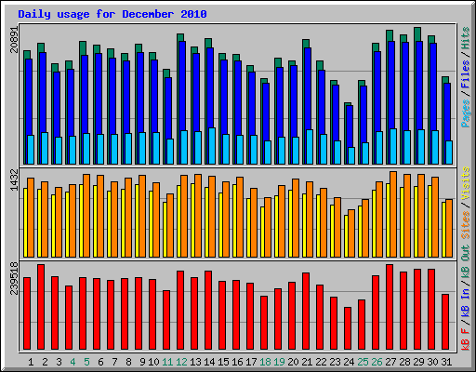Select day 17 on the date axis
Image resolution: width=476 pixels, height=372 pixels.
point(251,362)
